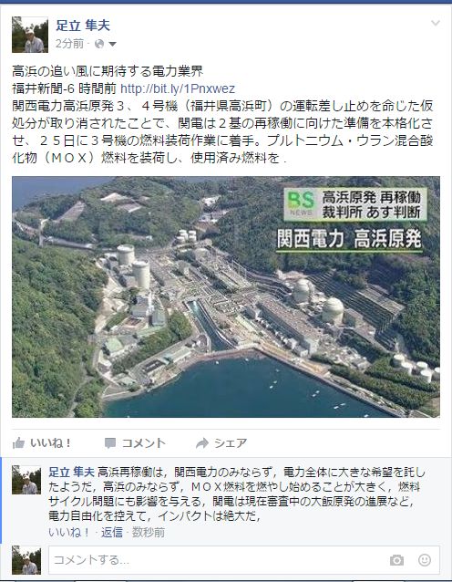This screenshot has height=582, width=452.
Task: Click the 足立 隼夫 name in the comment
Action: (72, 473)
